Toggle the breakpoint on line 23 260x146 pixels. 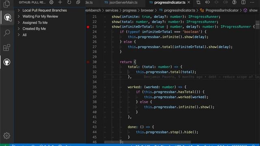(88, 27)
